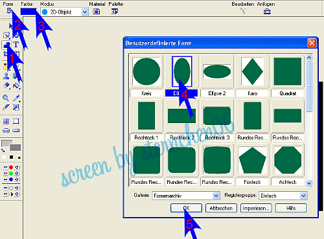Select the Zoom magnifier tool
The width and height of the screenshot is (324, 239).
point(6,98)
